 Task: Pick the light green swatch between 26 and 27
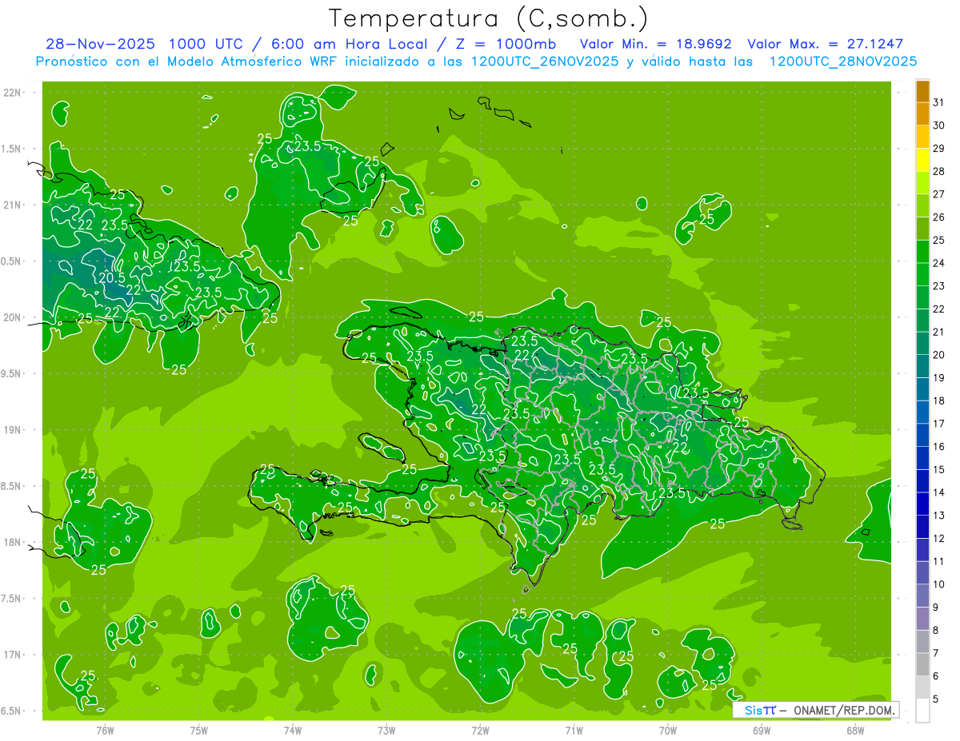tap(922, 205)
